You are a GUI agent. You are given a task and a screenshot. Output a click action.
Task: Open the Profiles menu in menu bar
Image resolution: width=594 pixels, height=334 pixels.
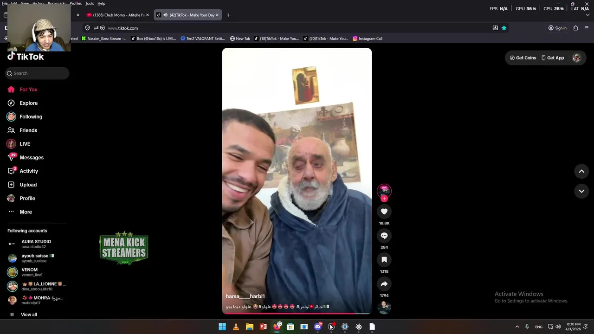tap(76, 3)
